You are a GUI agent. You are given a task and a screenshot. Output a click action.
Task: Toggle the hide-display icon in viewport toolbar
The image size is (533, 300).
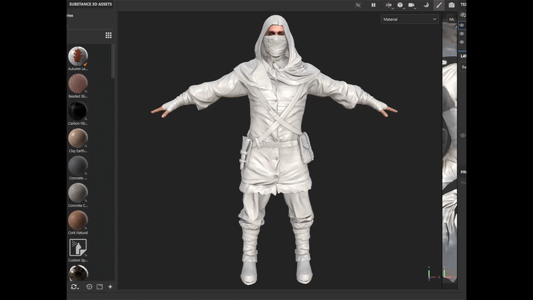coord(358,5)
